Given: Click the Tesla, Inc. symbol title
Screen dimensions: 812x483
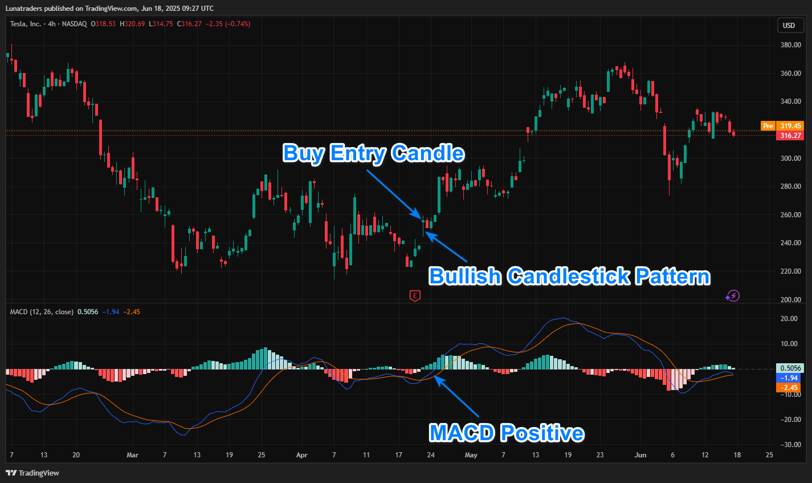Looking at the screenshot, I should 26,24.
